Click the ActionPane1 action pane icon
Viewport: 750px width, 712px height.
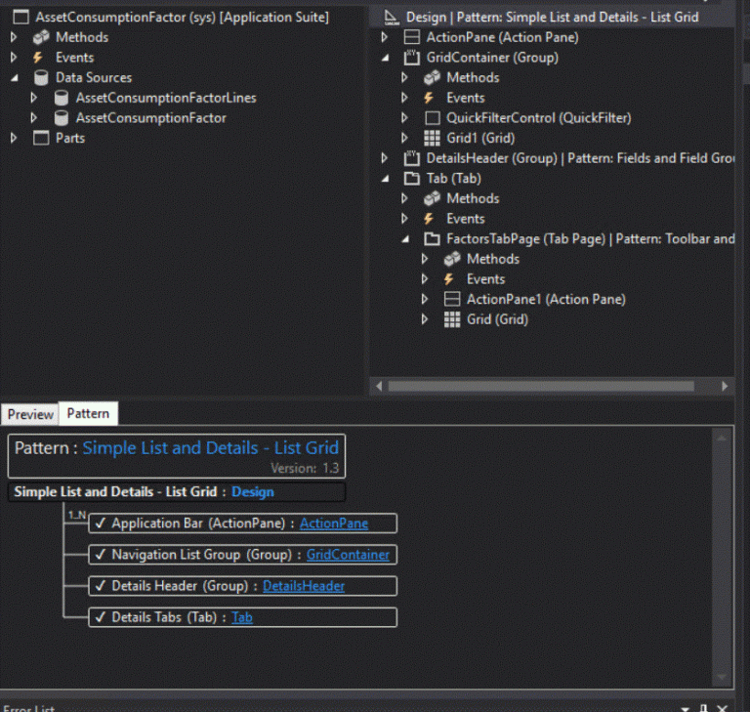(452, 300)
